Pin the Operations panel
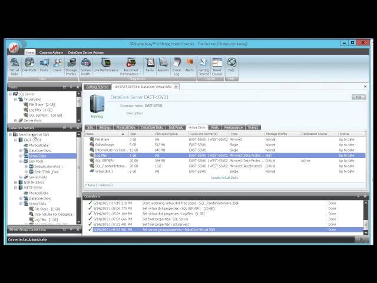Viewport: 377px width, 283px height. pos(358,196)
